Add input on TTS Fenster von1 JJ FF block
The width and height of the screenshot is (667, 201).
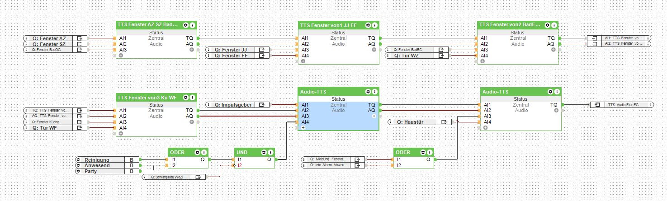[303, 61]
